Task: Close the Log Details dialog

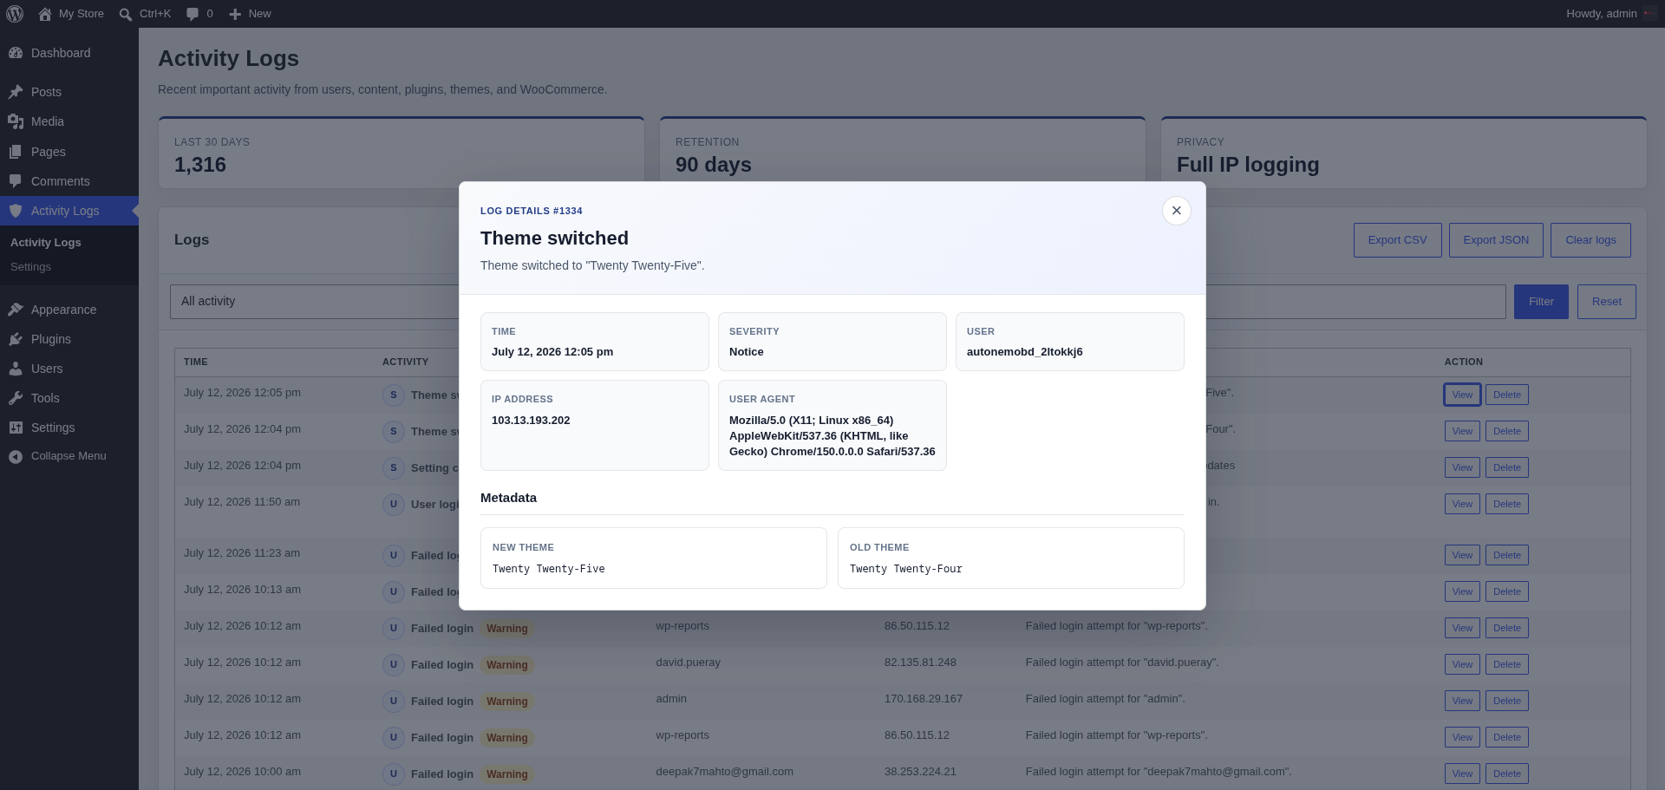Action: [x=1177, y=211]
